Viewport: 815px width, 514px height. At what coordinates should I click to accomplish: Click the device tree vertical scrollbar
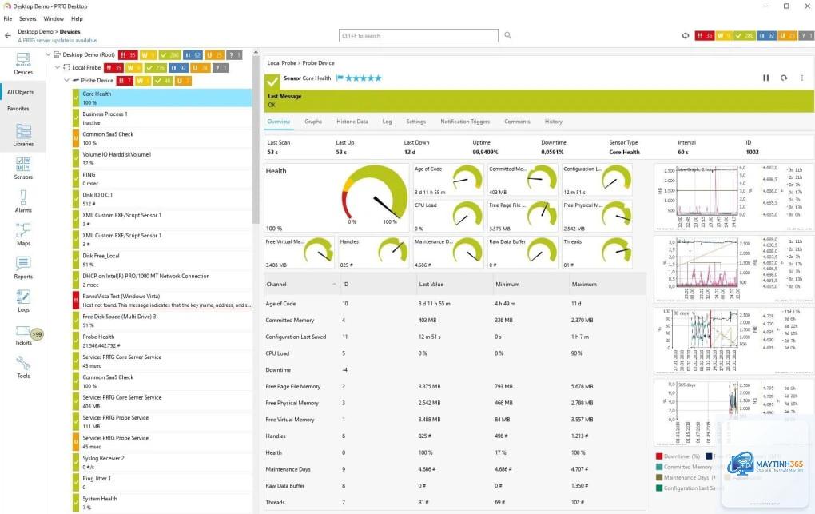click(x=255, y=141)
